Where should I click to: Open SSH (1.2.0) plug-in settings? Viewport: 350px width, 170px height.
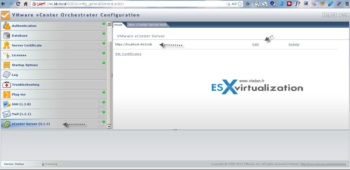pos(54,104)
